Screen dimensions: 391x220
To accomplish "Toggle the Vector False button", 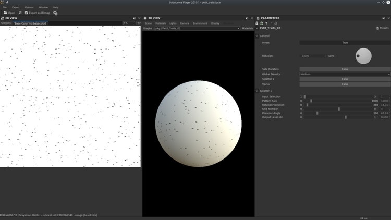I will coord(345,84).
